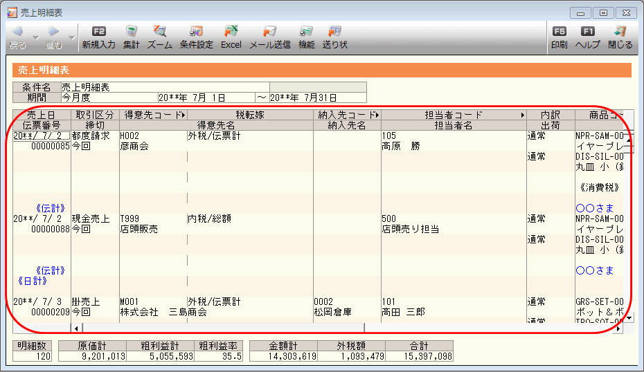Expand the 納入先コード column header arrow
This screenshot has width=644, height=372.
[x=377, y=115]
